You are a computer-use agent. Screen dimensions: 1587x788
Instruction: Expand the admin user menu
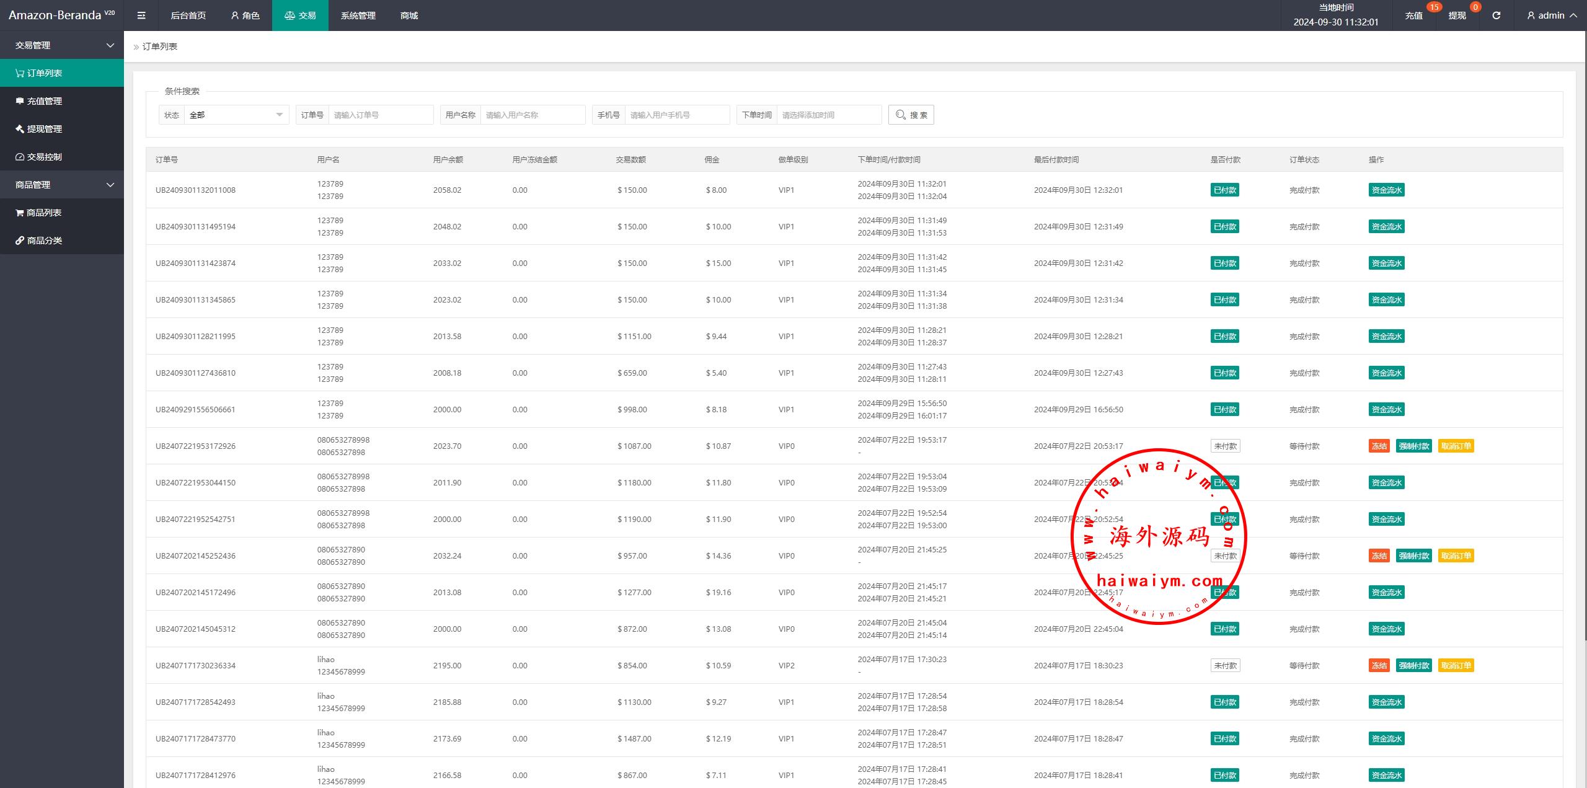pos(1552,15)
